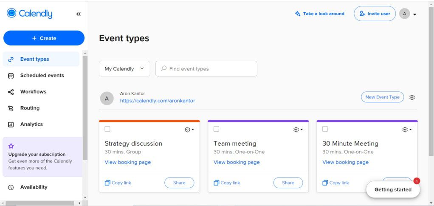The width and height of the screenshot is (434, 206).
Task: Click the Calendly logo
Action: [x=29, y=13]
